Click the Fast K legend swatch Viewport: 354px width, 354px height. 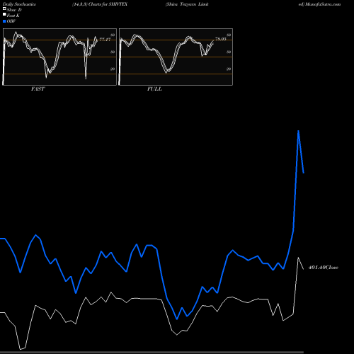[x=4, y=15]
